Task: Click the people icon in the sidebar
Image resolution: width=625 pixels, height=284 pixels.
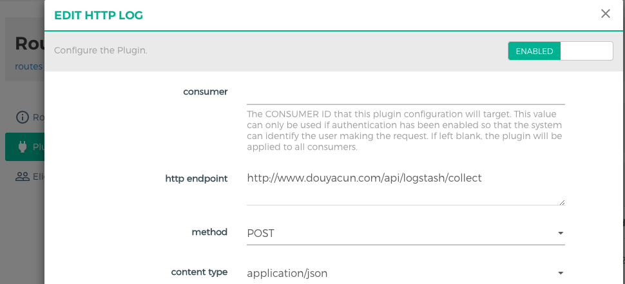Action: click(23, 177)
